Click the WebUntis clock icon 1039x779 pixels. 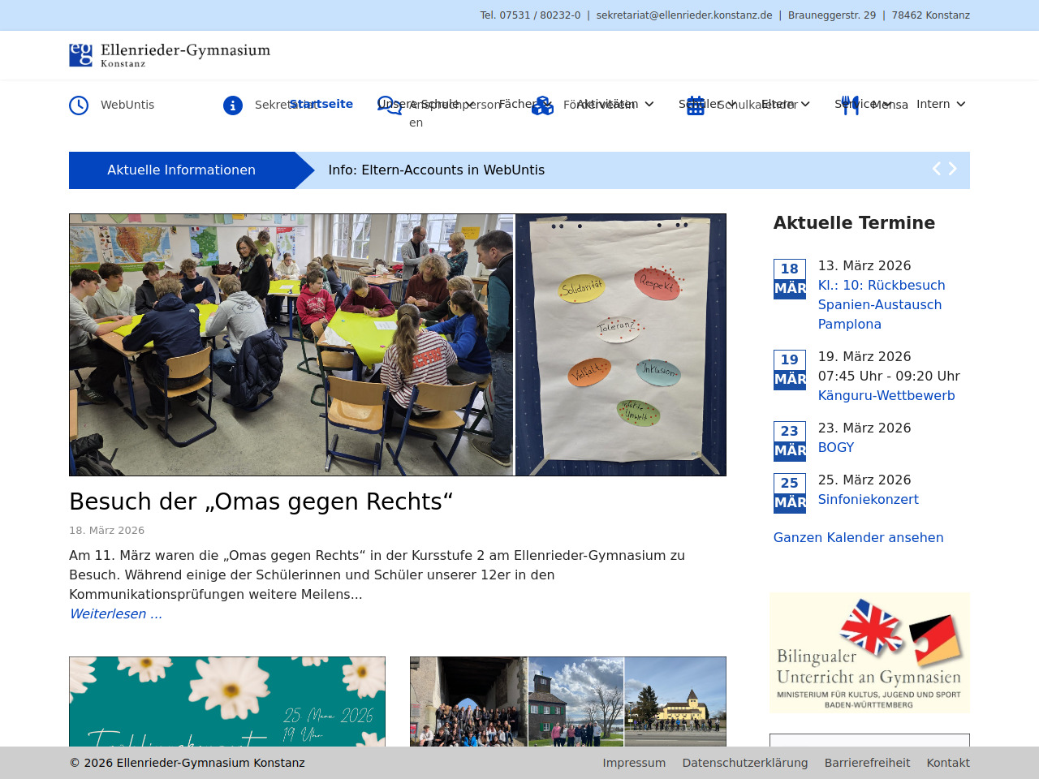(79, 105)
